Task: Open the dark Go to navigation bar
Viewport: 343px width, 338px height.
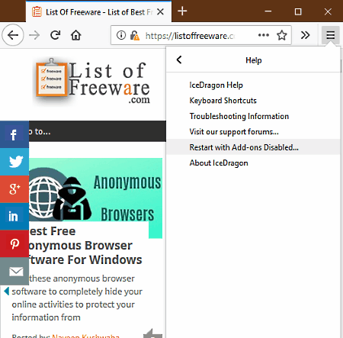Action: coord(98,131)
